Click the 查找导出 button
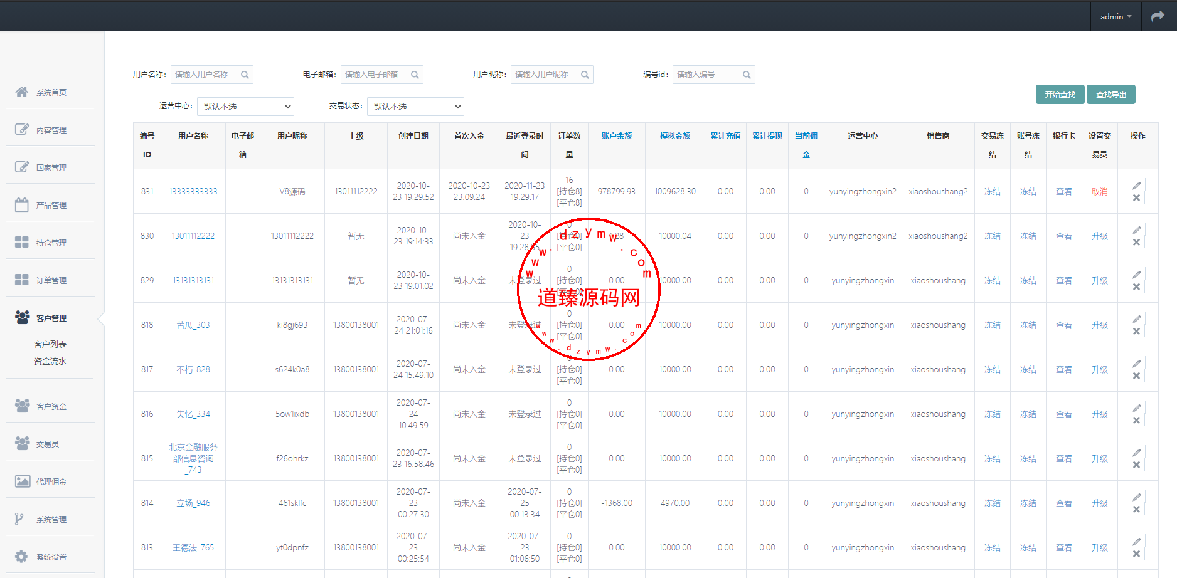The width and height of the screenshot is (1177, 578). [1111, 94]
